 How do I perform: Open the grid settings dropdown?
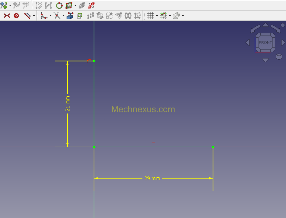tap(157, 16)
